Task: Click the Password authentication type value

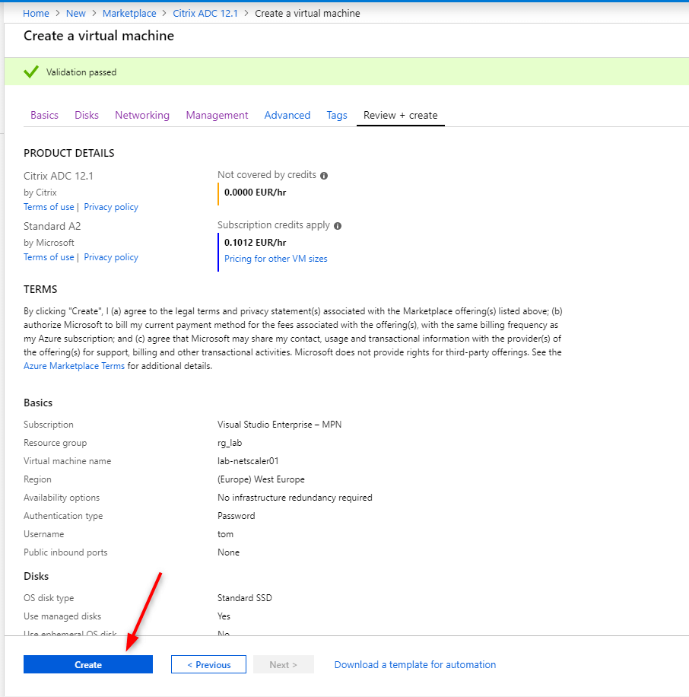Action: [237, 516]
